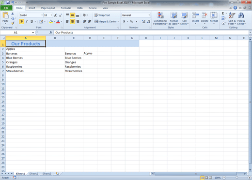Apply Fill Color bucket icon
This screenshot has width=252, height=180.
(51, 21)
